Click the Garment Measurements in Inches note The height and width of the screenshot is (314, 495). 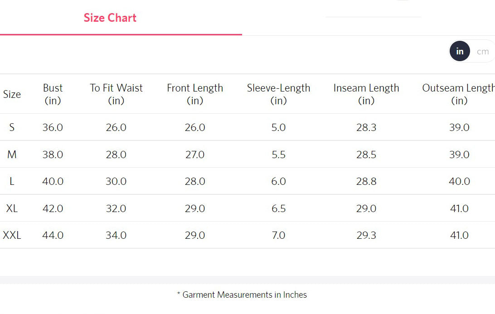(242, 295)
